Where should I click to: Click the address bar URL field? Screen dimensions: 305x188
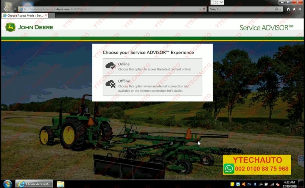coord(109,9)
